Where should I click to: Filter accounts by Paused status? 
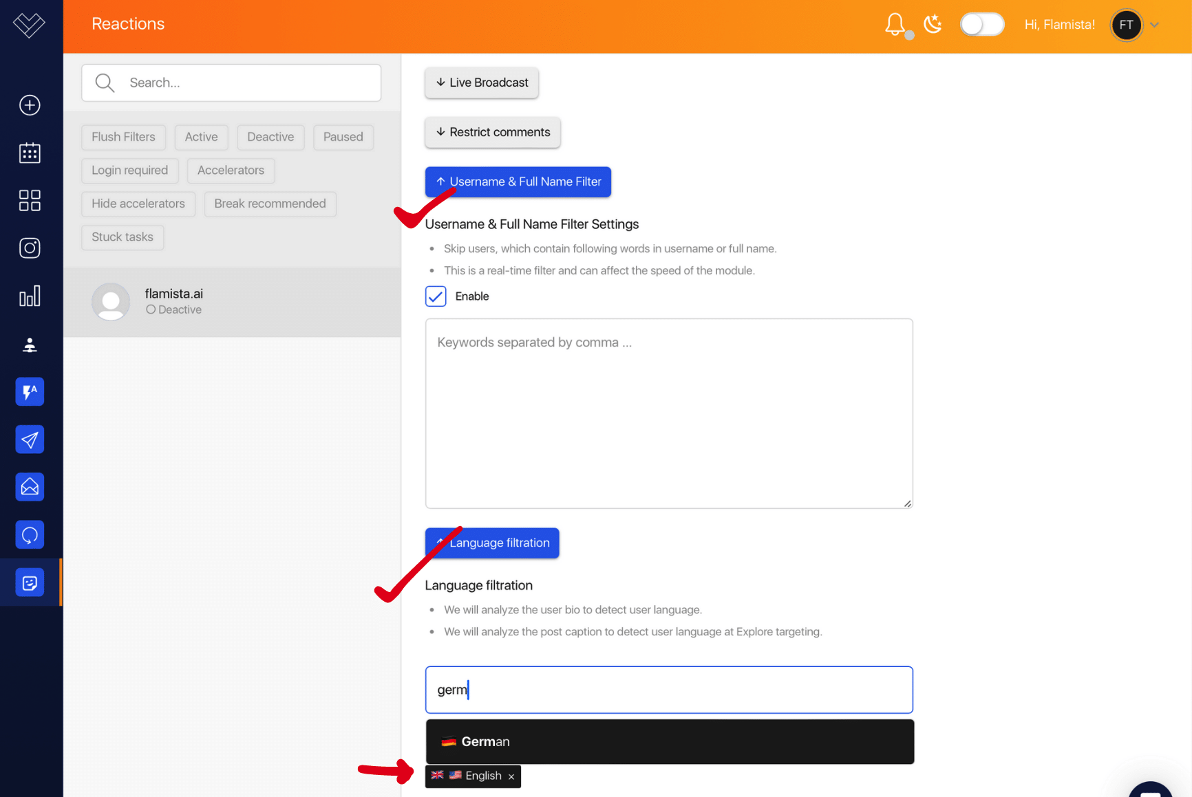(343, 137)
